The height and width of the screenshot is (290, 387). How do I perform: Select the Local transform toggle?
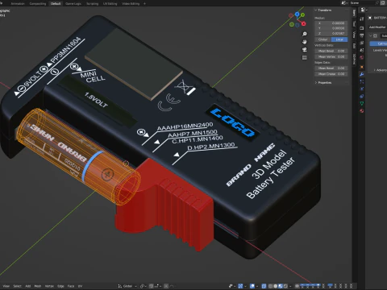(x=339, y=39)
